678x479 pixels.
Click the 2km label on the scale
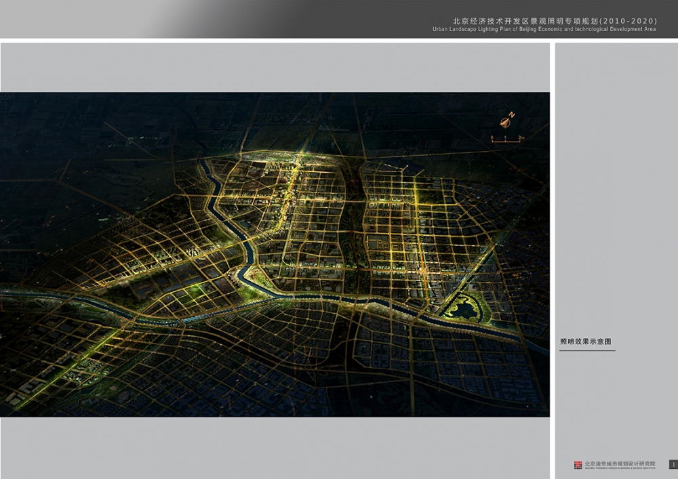pyautogui.click(x=520, y=138)
